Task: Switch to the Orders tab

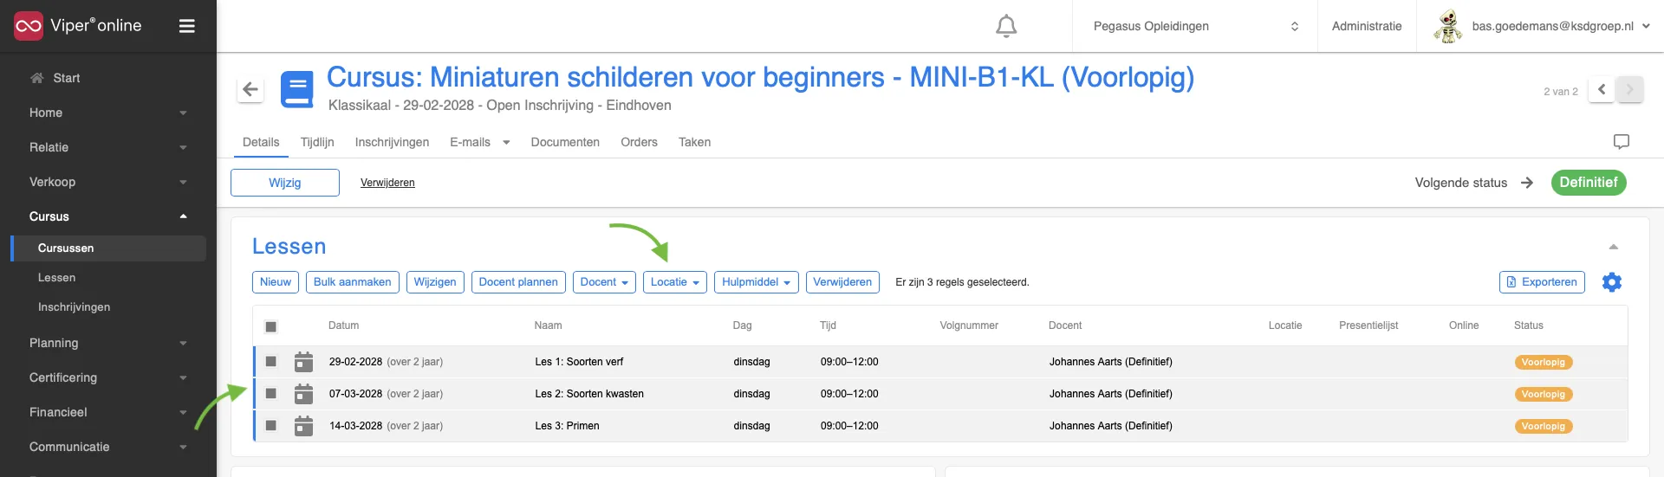Action: pos(639,142)
